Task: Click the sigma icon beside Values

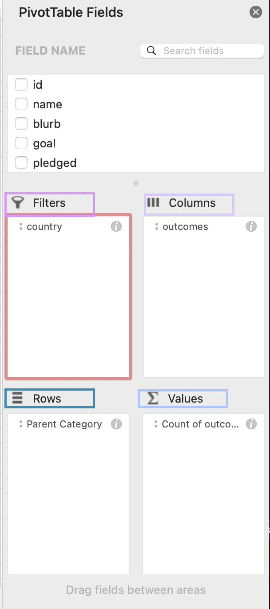Action: click(153, 398)
